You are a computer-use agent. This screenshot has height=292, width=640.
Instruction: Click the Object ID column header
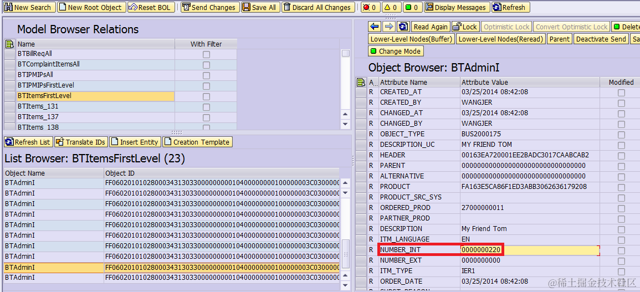tap(222, 173)
